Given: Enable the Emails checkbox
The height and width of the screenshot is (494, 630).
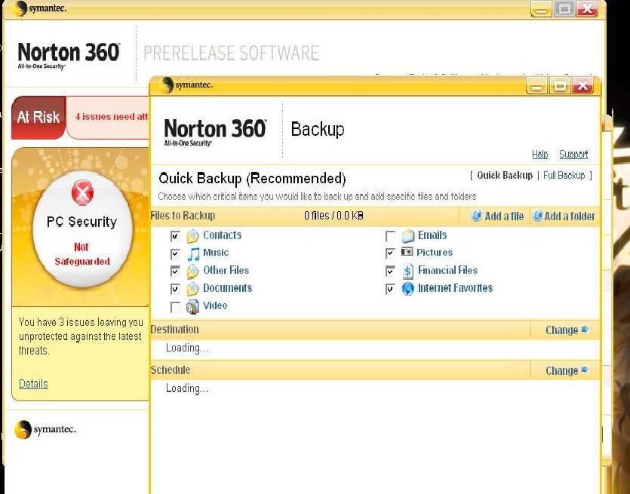Looking at the screenshot, I should coord(390,236).
